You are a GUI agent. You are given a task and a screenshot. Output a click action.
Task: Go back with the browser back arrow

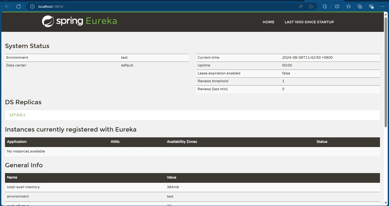(x=7, y=6)
